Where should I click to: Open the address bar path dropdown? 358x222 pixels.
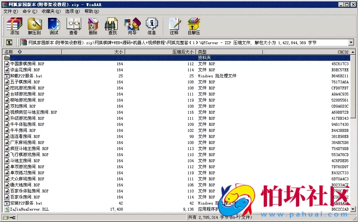[x=351, y=42]
